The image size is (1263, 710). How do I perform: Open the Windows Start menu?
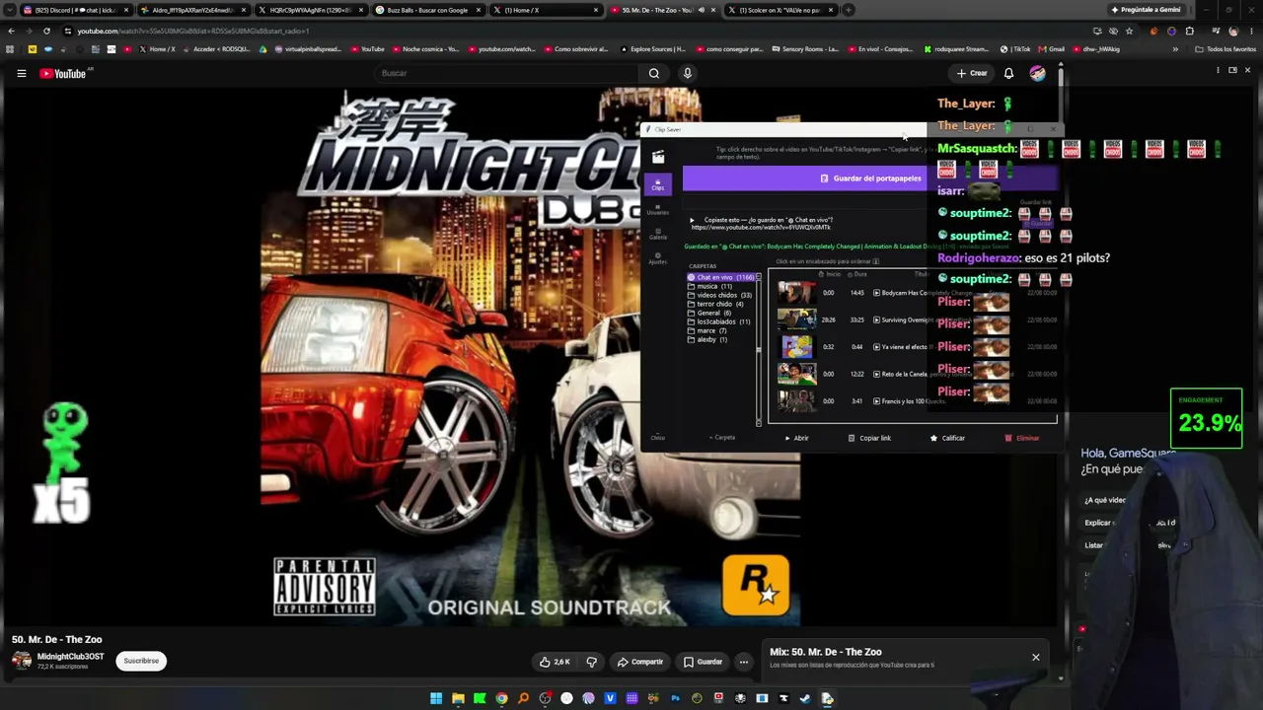[x=436, y=698]
